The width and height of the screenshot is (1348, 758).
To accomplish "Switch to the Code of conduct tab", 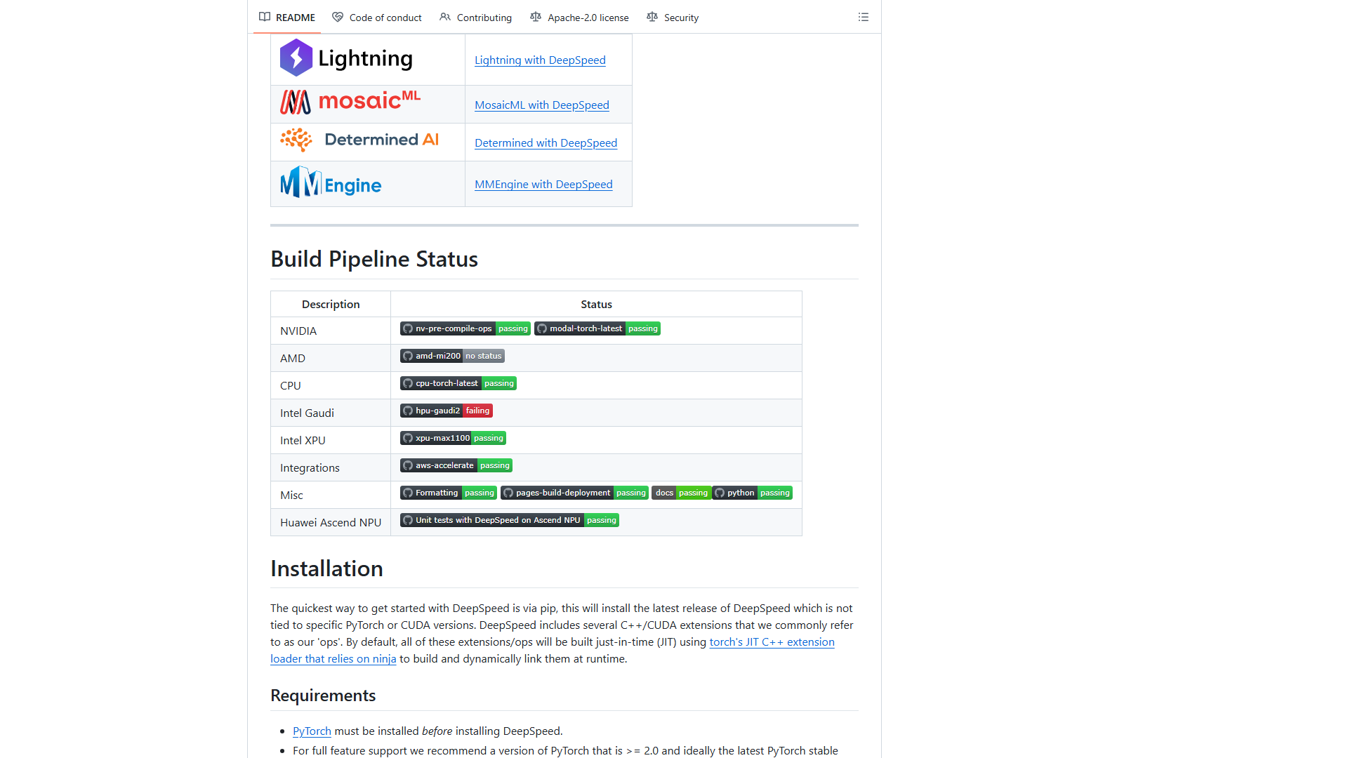I will (377, 18).
